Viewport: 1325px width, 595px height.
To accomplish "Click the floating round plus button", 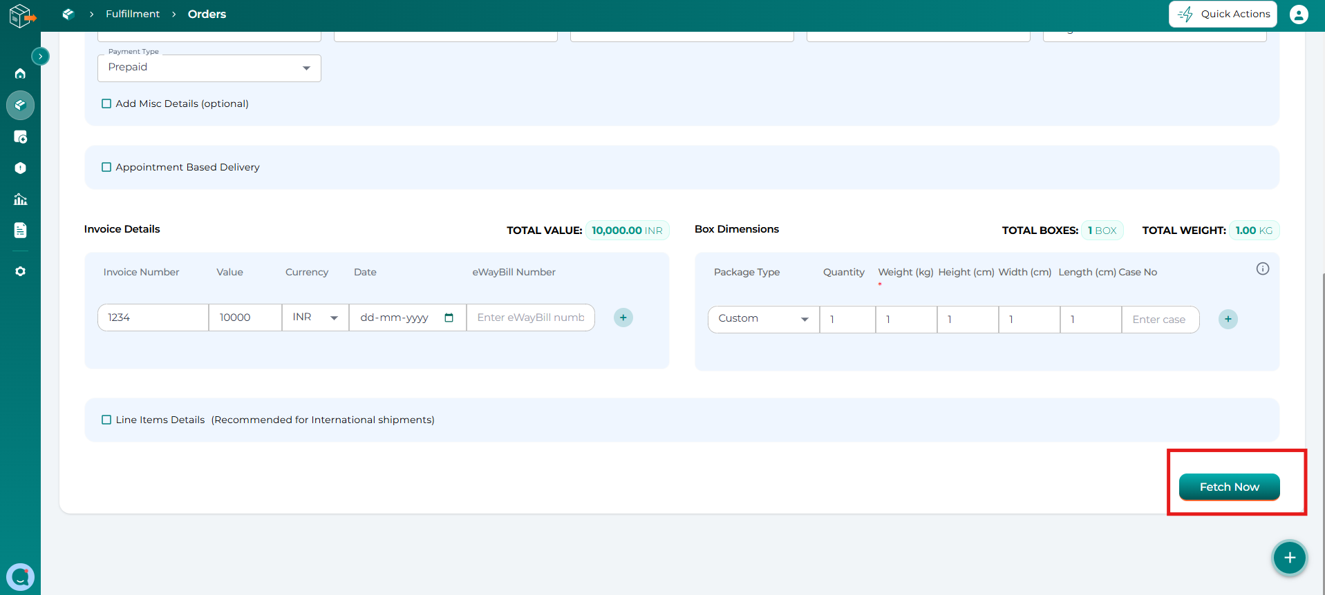I will (1290, 558).
